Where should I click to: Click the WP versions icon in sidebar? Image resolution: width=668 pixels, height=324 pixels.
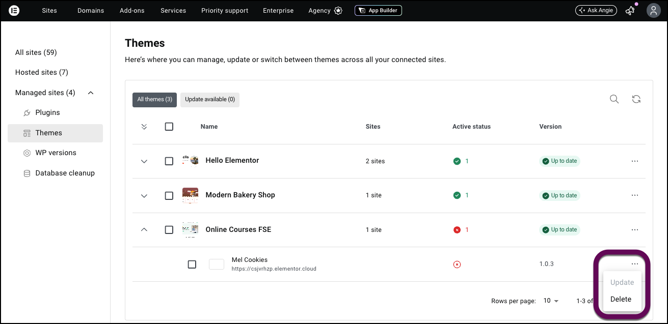click(27, 153)
